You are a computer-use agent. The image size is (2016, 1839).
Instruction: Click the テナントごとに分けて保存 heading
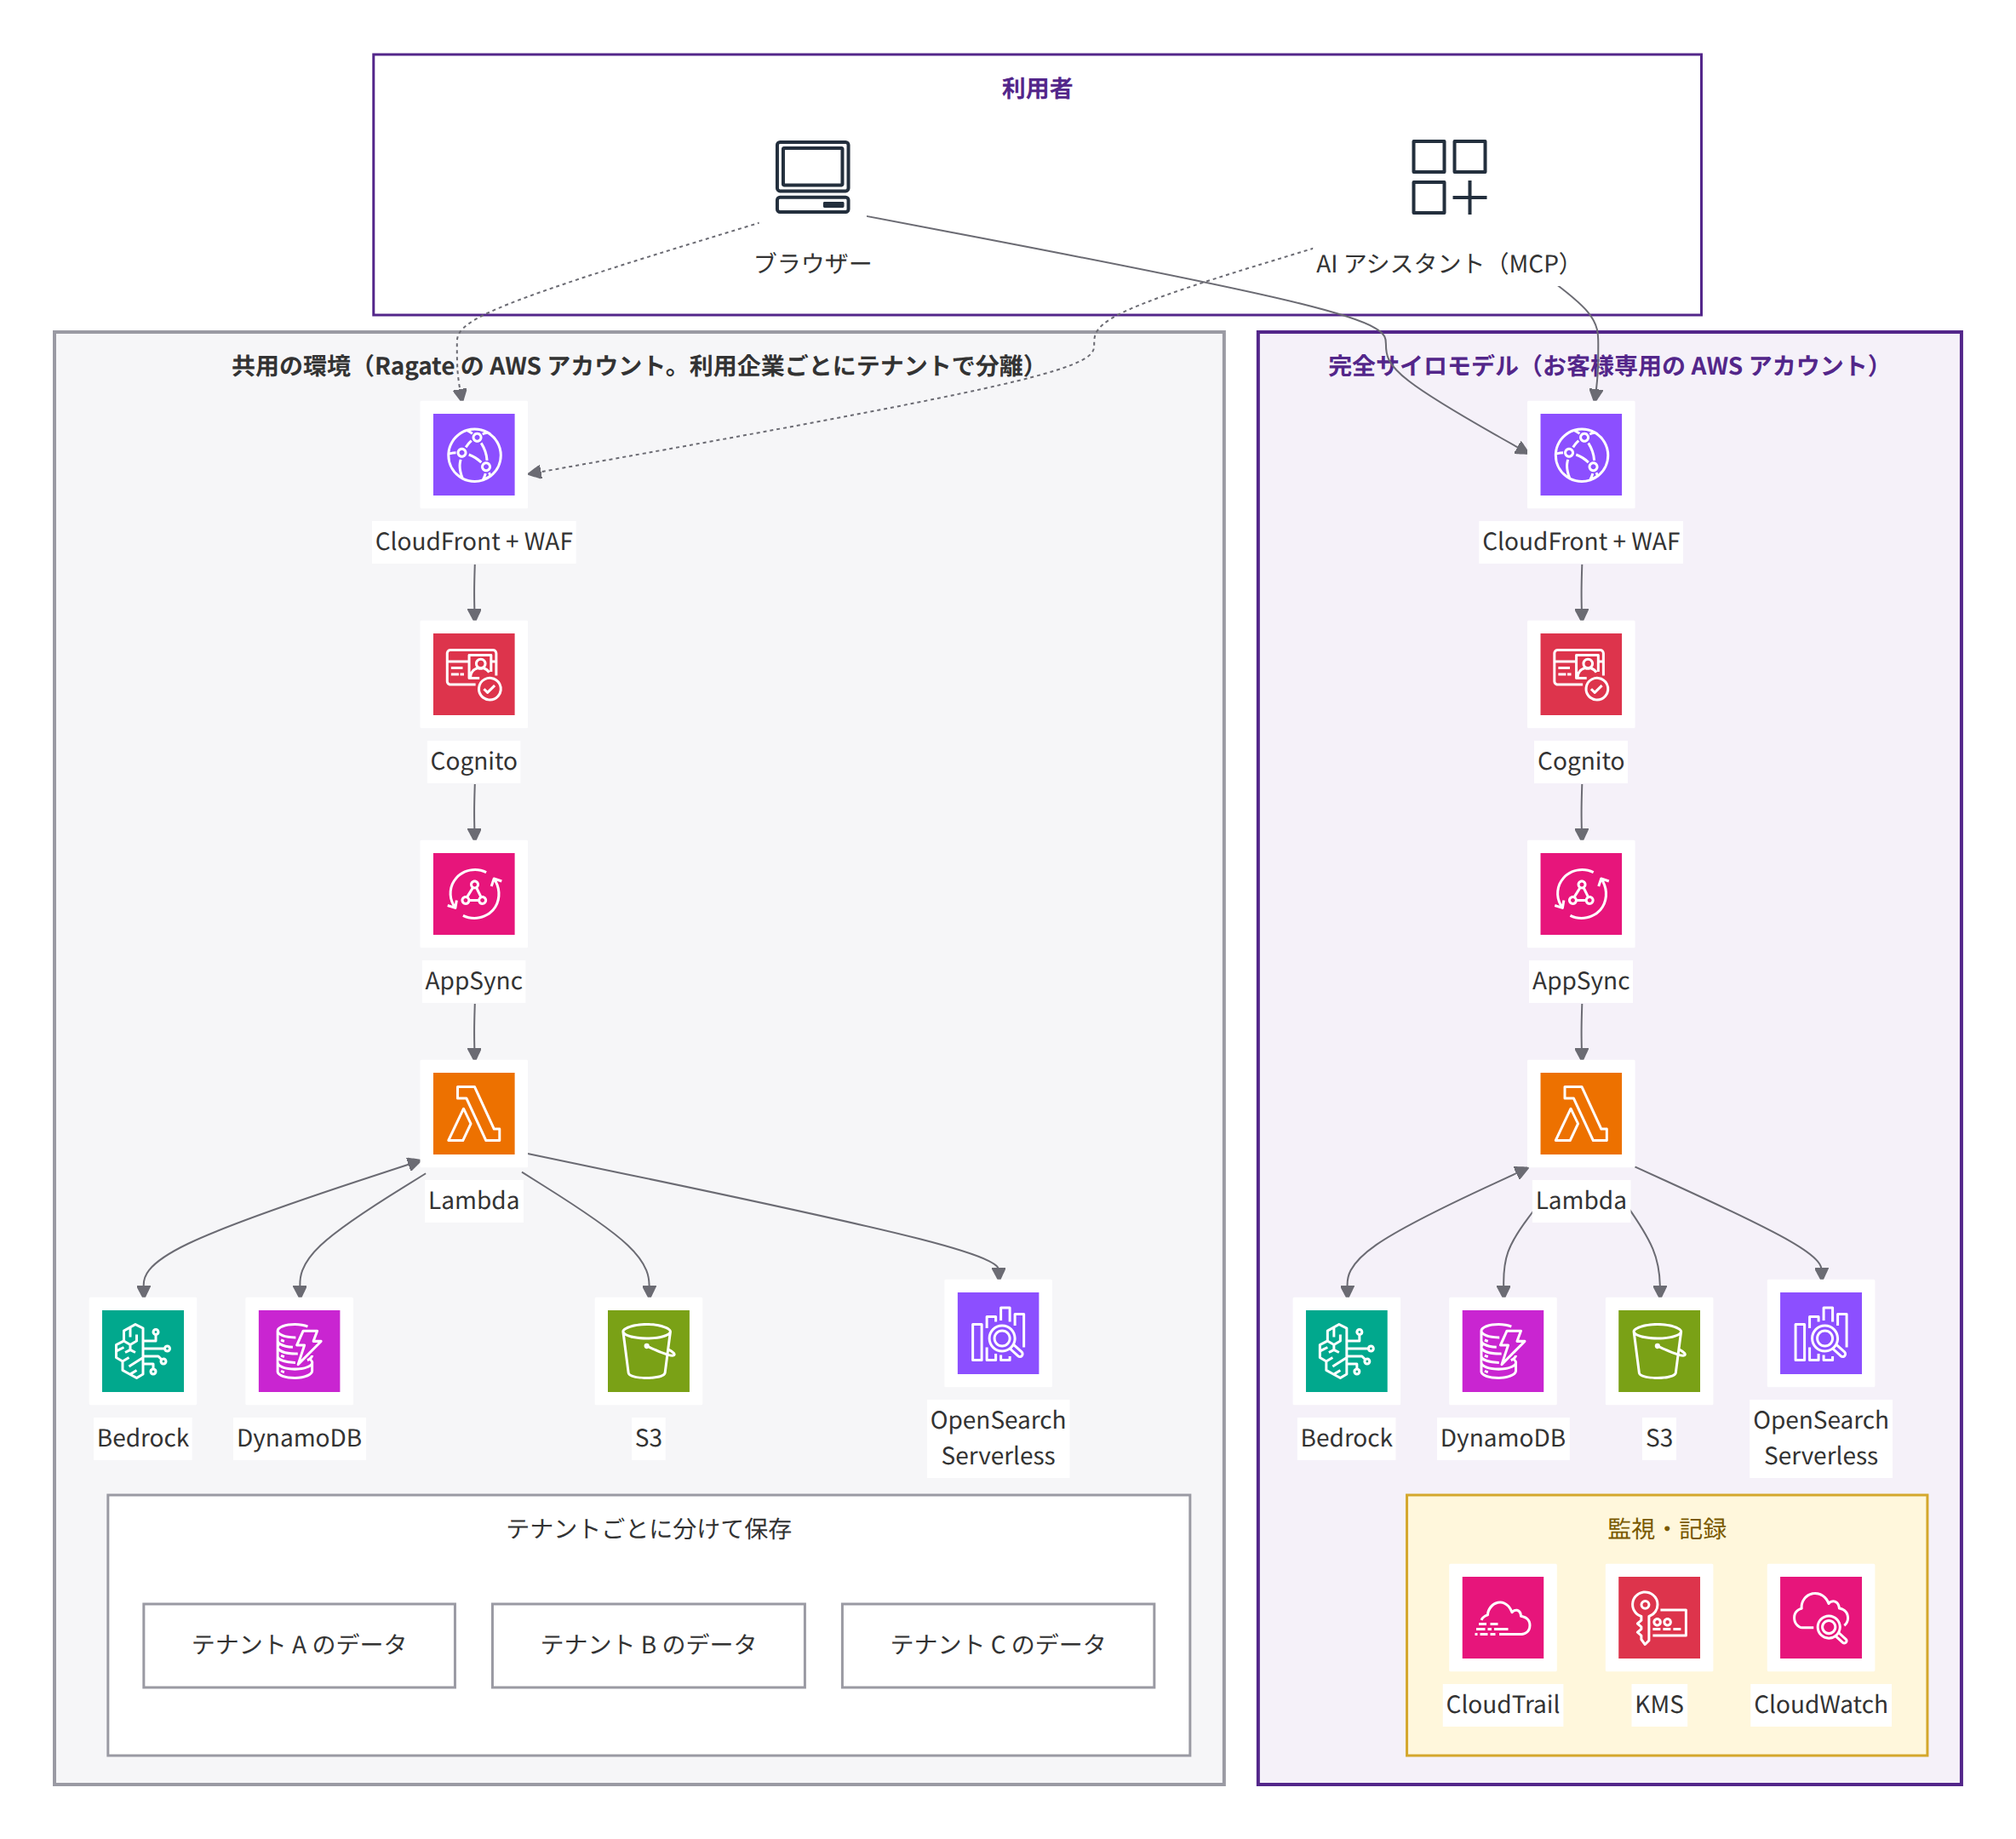pyautogui.click(x=648, y=1529)
